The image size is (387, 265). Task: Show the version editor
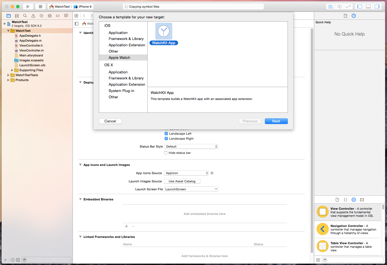click(x=348, y=7)
